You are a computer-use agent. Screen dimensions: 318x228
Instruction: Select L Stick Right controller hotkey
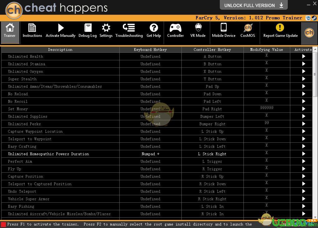[x=212, y=154]
